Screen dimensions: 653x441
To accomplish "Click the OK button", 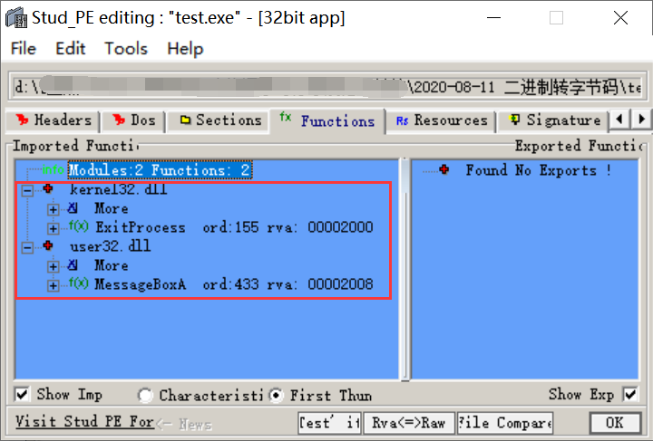I will click(x=615, y=423).
